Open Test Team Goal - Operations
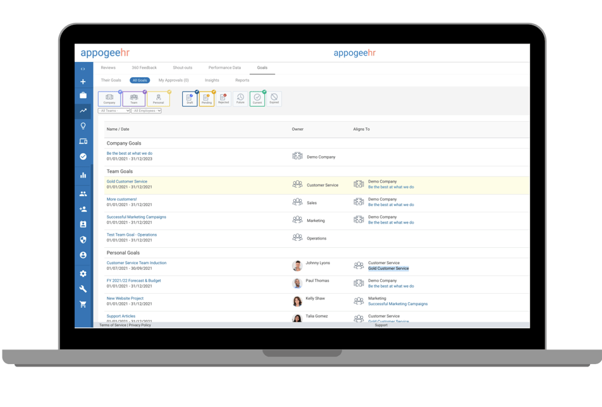This screenshot has height=407, width=602. point(132,234)
